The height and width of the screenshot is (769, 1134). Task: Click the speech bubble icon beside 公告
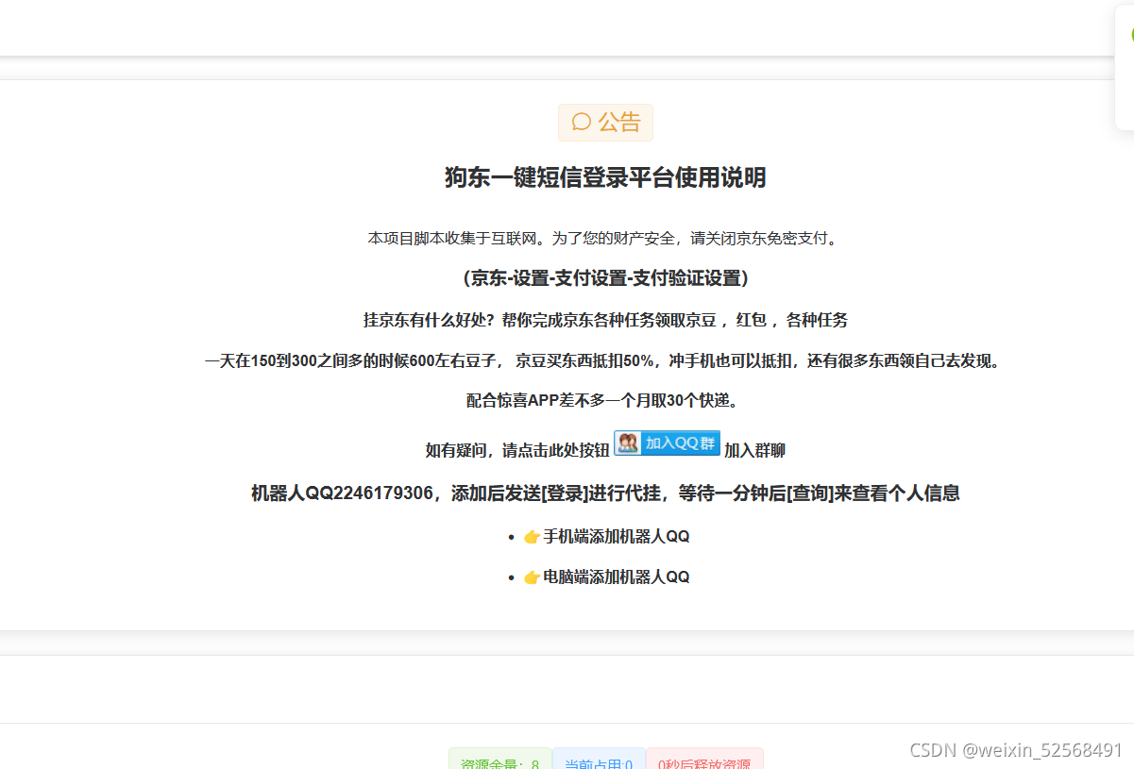[x=582, y=123]
